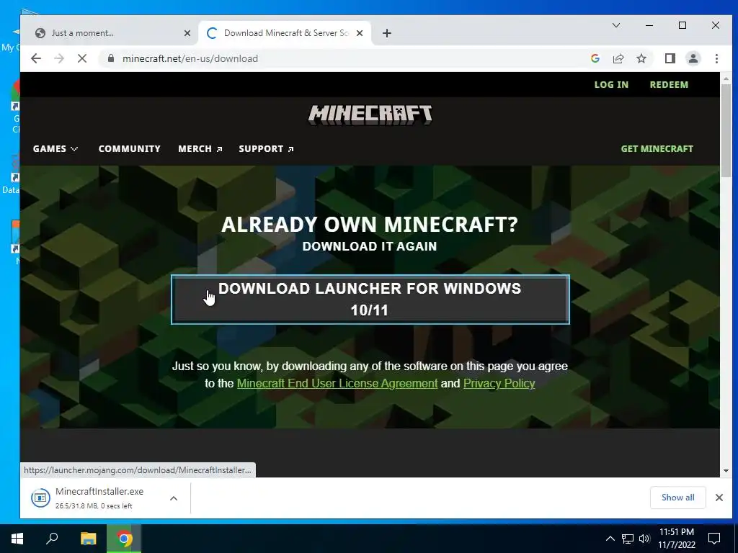Screen dimensions: 738x553
Task: Expand the GAMES menu
Action: pyautogui.click(x=55, y=148)
